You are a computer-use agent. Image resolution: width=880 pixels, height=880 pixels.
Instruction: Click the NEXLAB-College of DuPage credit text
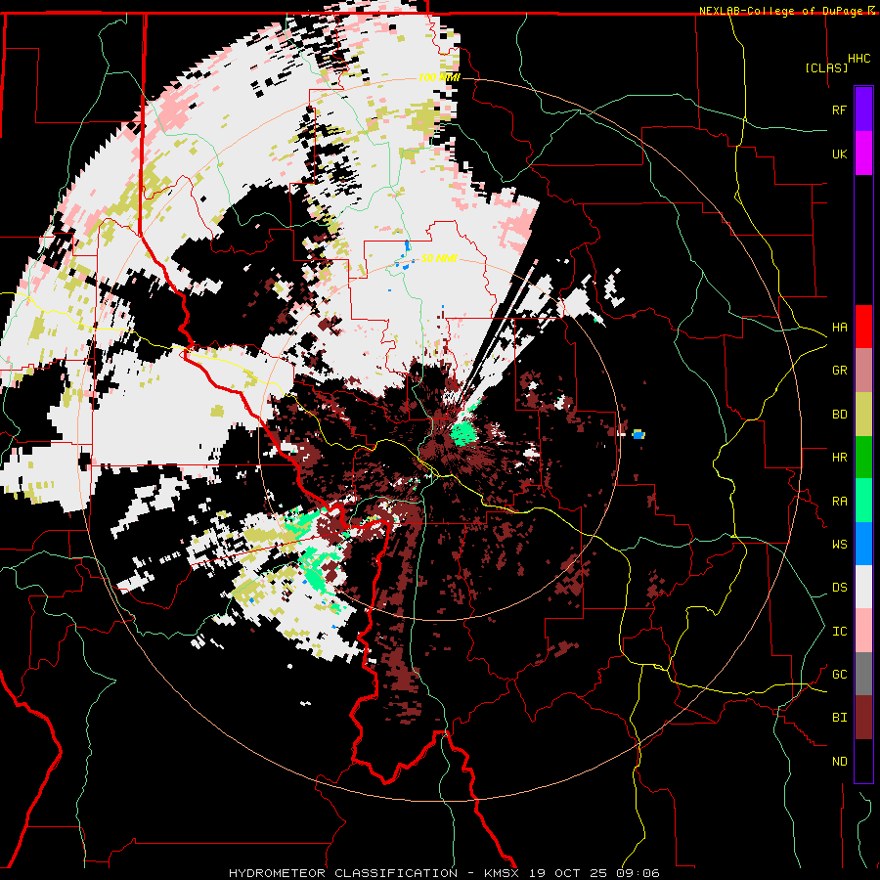[780, 11]
